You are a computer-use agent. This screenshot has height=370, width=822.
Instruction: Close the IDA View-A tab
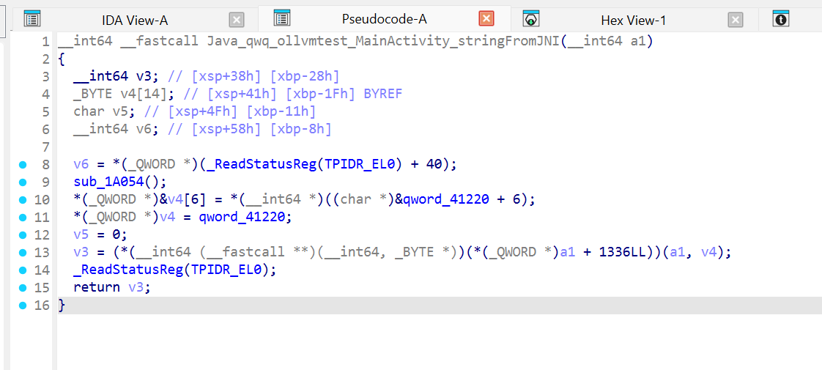point(237,21)
